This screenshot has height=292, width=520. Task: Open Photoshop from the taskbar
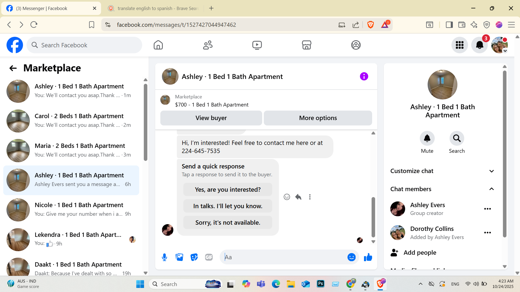321,284
